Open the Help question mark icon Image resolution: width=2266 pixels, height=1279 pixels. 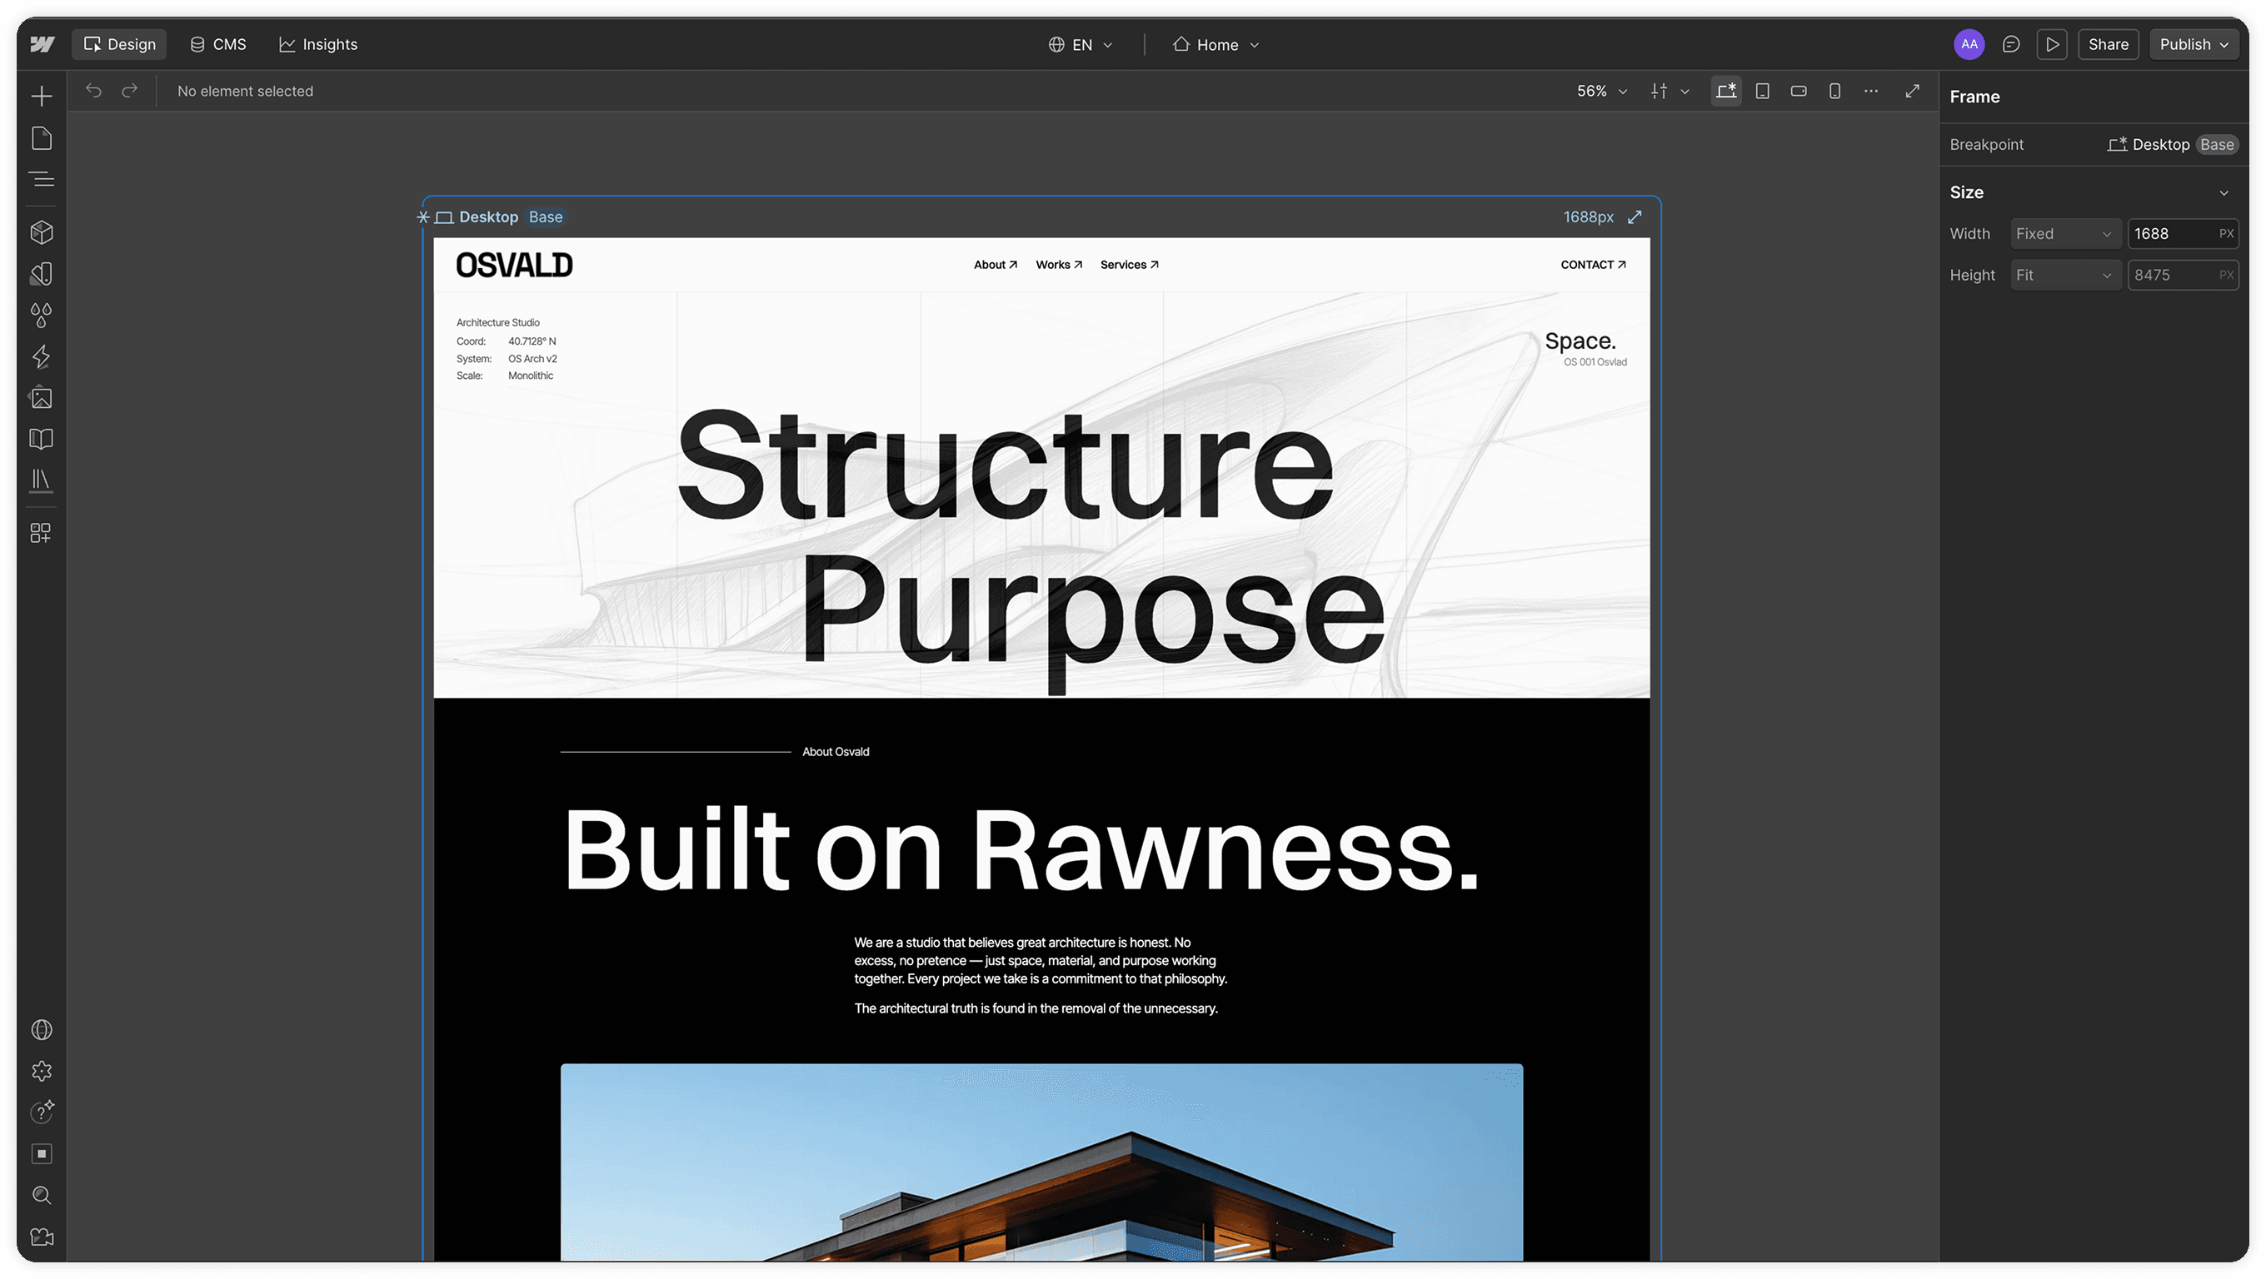tap(42, 1112)
